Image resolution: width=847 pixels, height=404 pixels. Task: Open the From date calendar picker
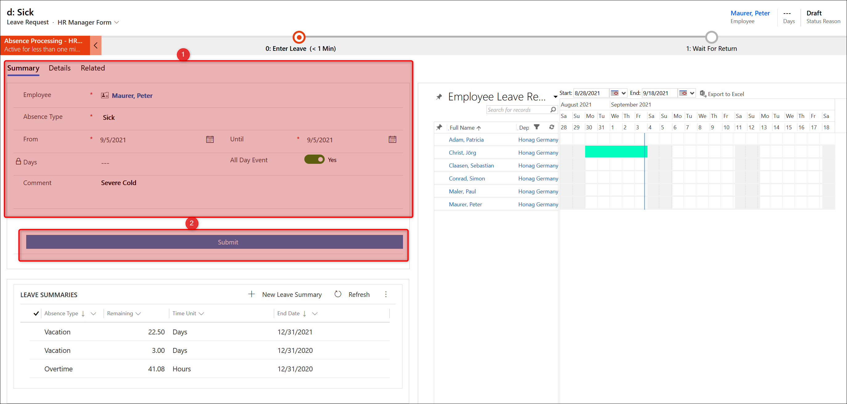[210, 139]
